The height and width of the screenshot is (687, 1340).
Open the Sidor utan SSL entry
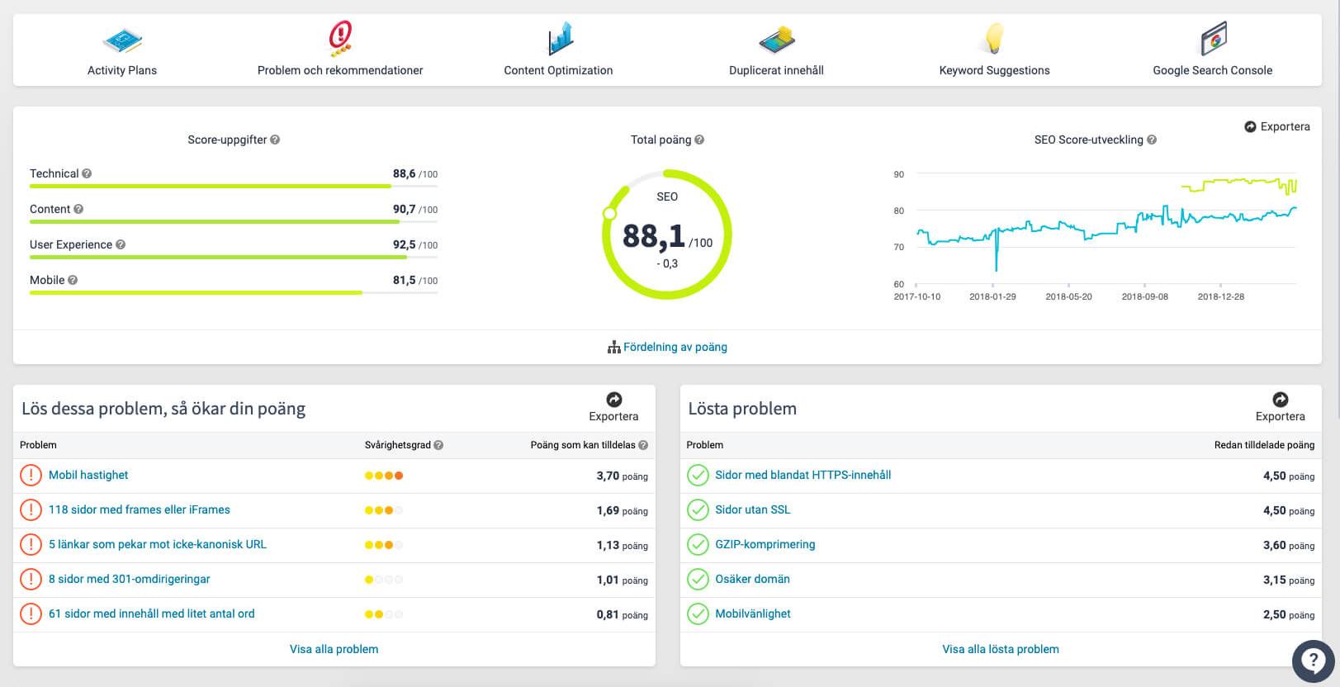click(753, 509)
